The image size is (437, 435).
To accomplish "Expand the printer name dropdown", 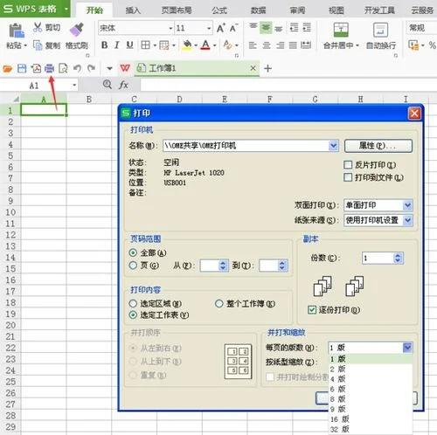I will coord(333,146).
